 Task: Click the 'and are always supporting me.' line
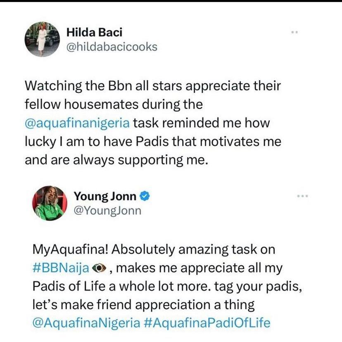(115, 160)
